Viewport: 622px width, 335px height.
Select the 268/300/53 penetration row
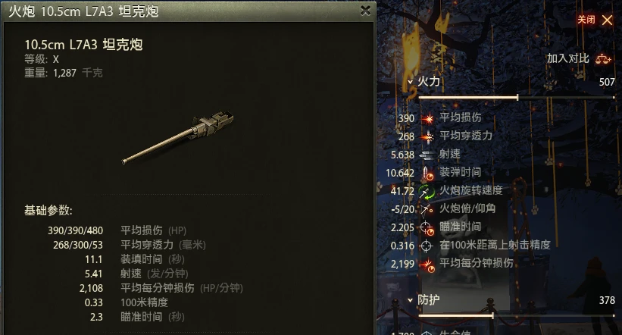coord(130,245)
